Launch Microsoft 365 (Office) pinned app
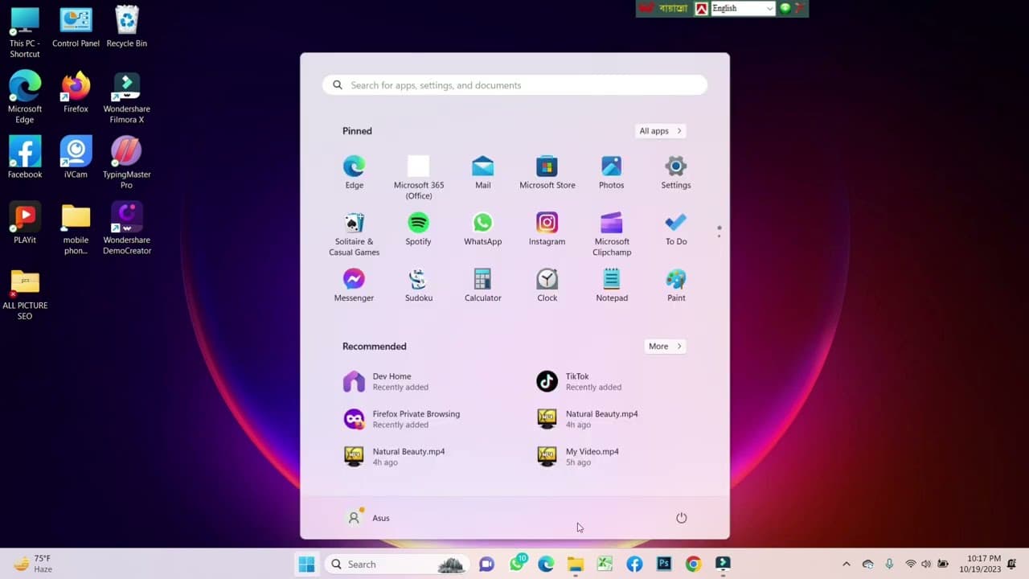This screenshot has width=1029, height=579. [x=418, y=177]
